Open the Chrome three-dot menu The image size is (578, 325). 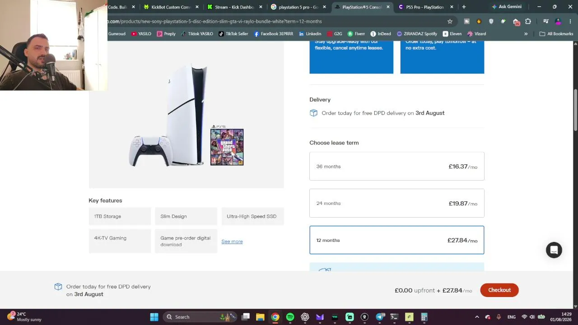point(570,21)
